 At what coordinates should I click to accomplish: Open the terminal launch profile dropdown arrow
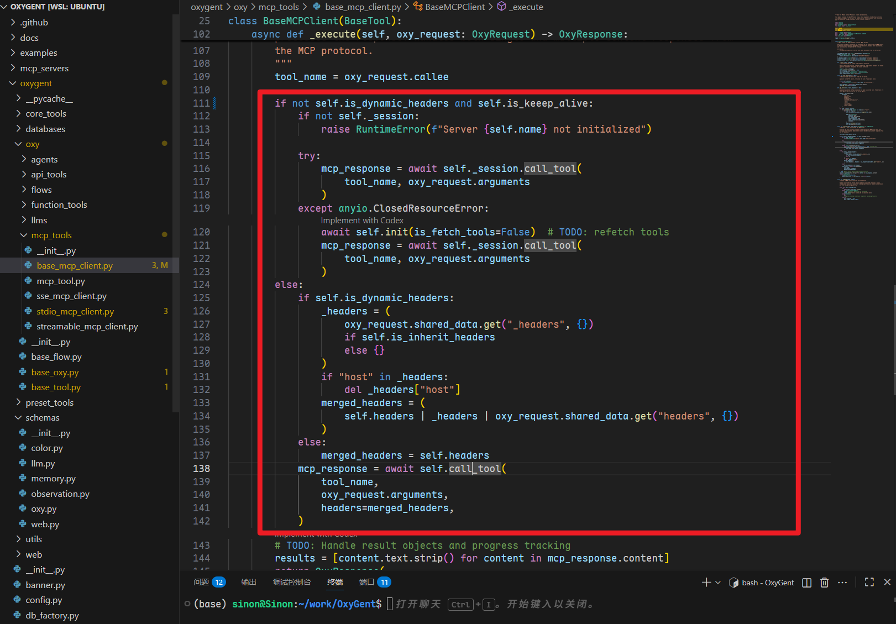click(x=718, y=583)
